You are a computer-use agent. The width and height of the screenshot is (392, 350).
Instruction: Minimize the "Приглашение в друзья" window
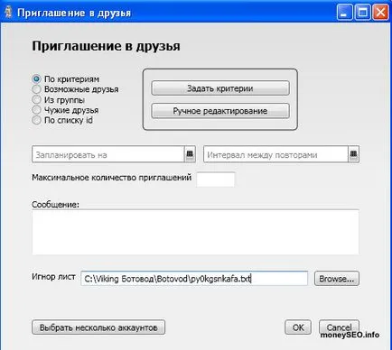(x=344, y=13)
